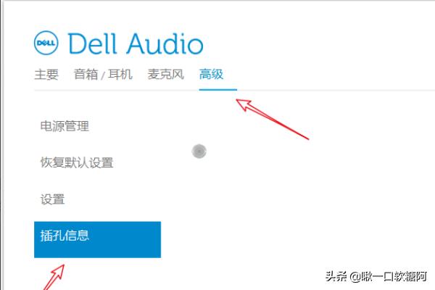
Task: Click the round Dell logo icon
Action: [46, 43]
